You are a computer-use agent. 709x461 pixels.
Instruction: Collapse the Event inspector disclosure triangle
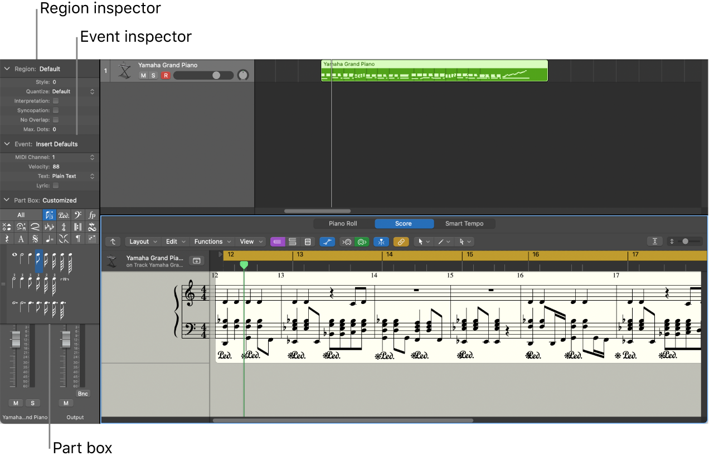[x=7, y=144]
